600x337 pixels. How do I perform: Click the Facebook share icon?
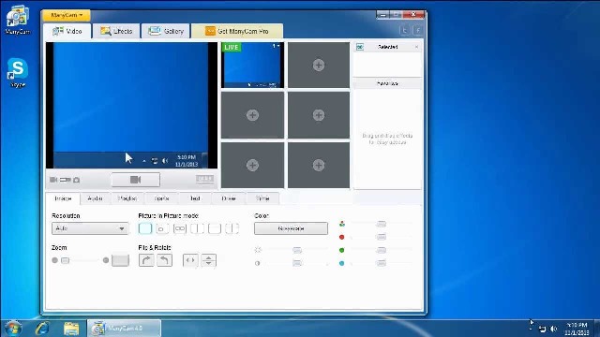click(x=418, y=30)
